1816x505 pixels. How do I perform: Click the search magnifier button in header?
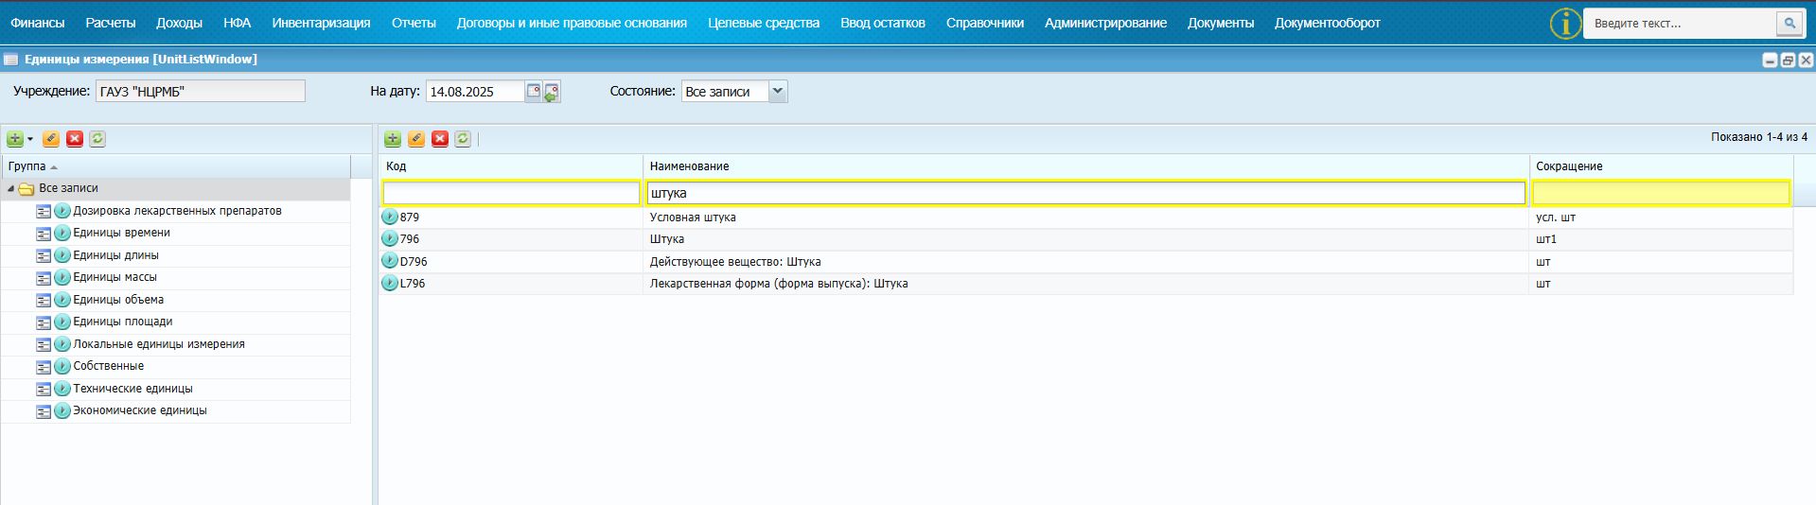pos(1790,23)
